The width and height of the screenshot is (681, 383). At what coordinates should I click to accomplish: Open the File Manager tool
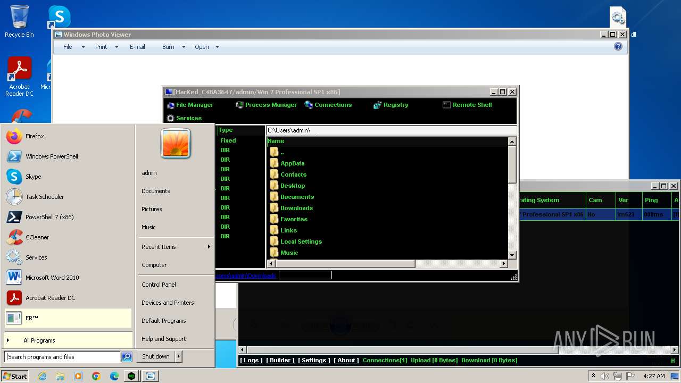190,105
